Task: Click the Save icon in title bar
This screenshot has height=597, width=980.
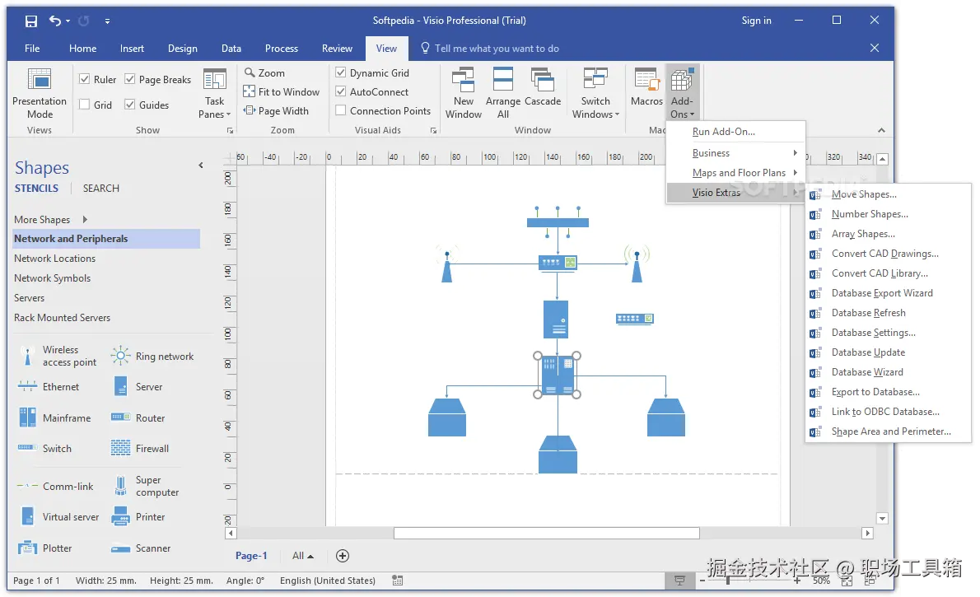Action: (30, 21)
